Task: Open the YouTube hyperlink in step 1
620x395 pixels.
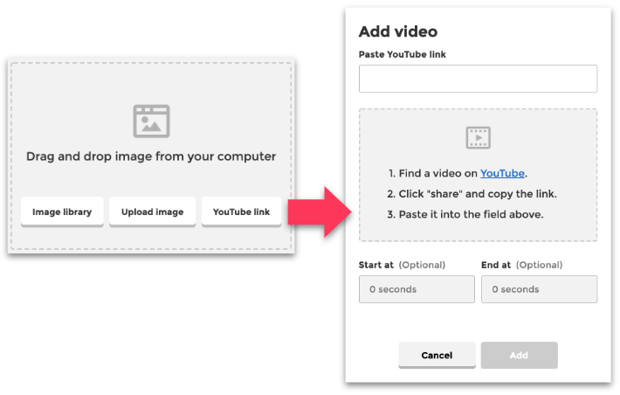Action: (502, 173)
